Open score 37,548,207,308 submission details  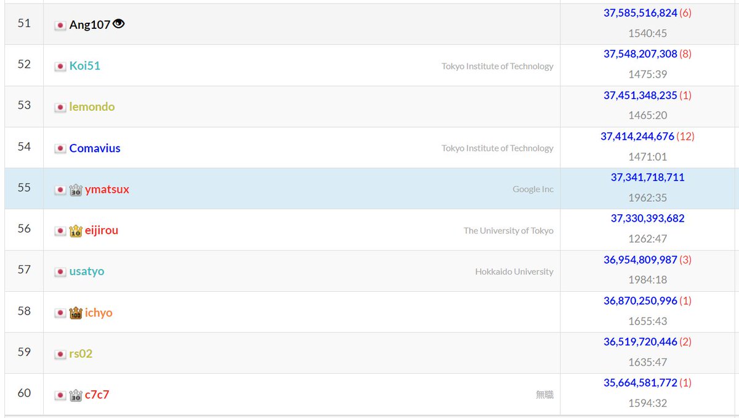click(x=640, y=54)
